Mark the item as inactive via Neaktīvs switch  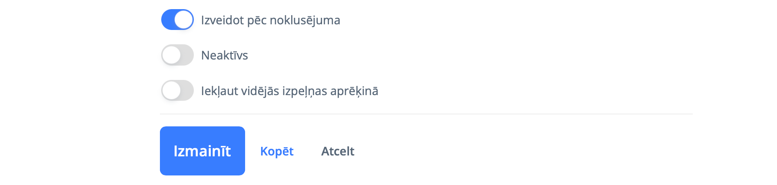coord(177,55)
